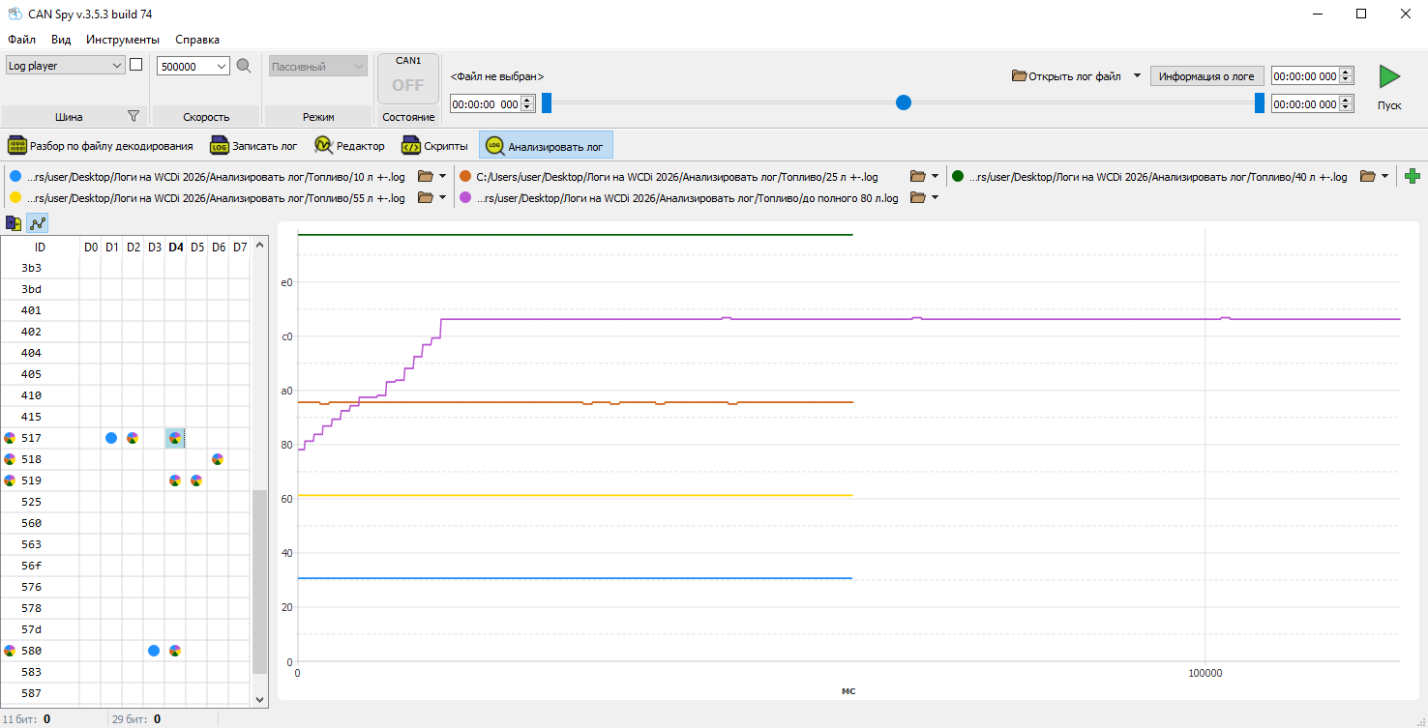This screenshot has height=728, width=1428.
Task: Click the ID column header
Action: [40, 248]
